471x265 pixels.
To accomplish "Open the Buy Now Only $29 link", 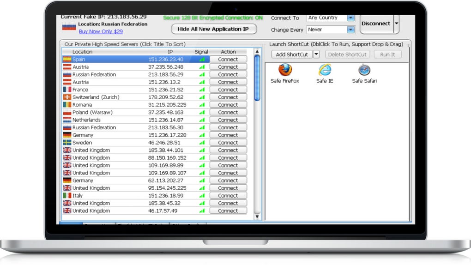I will [101, 31].
